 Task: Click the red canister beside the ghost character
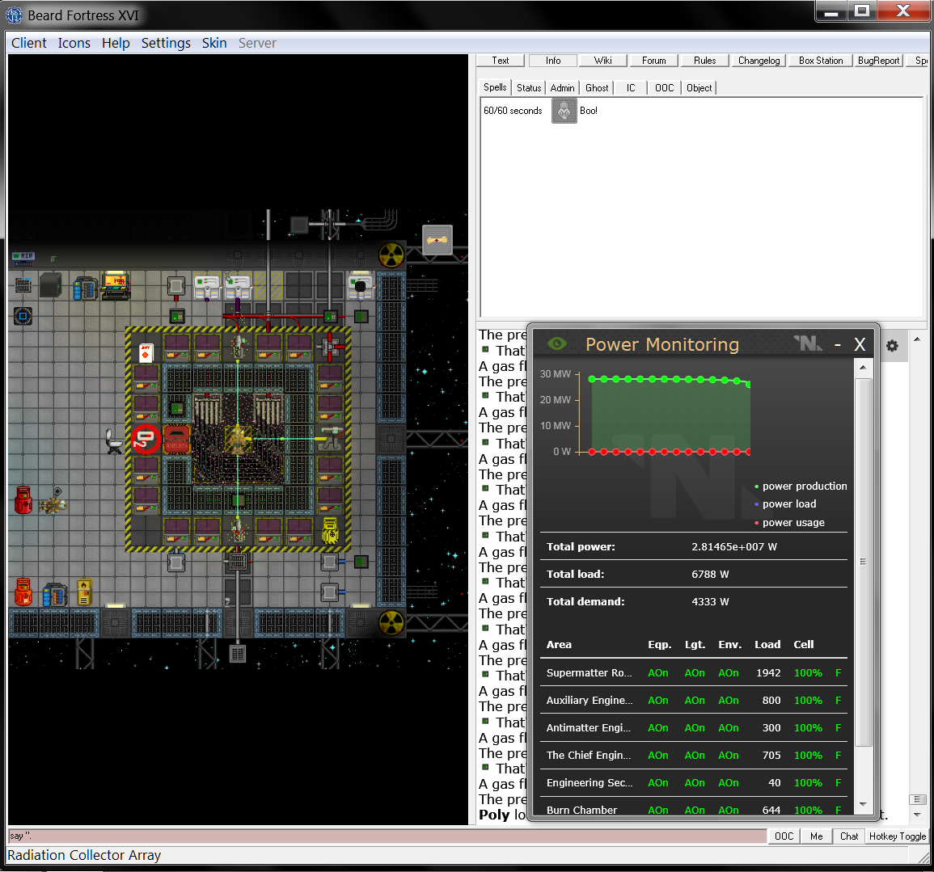point(23,499)
